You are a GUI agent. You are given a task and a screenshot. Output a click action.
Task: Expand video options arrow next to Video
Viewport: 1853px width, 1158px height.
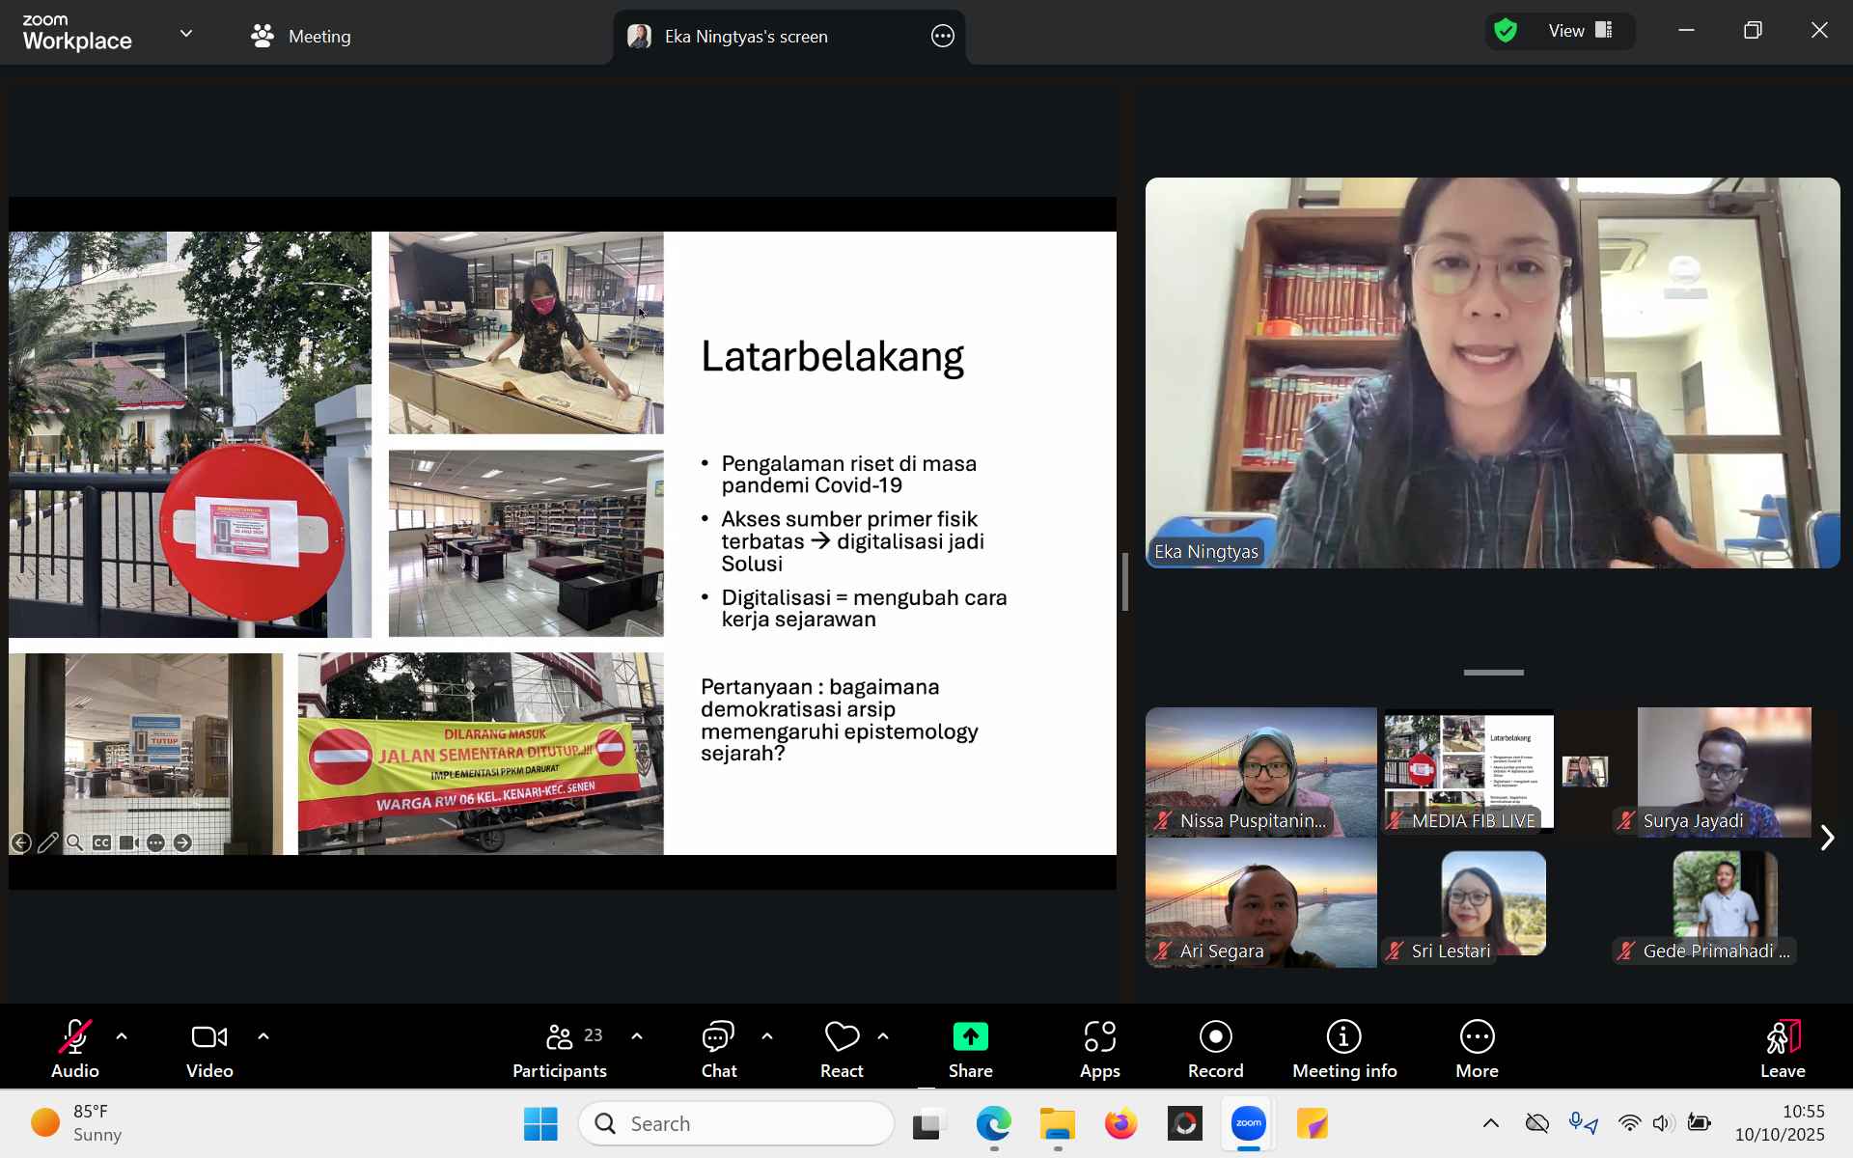click(x=263, y=1036)
